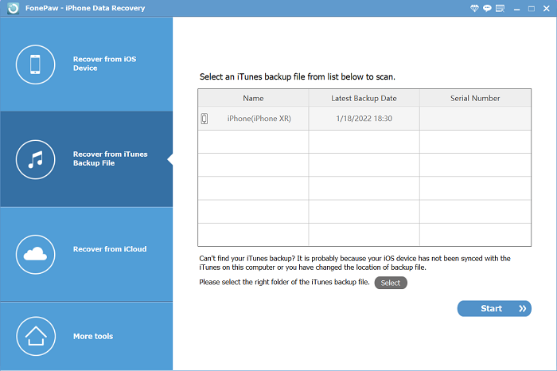Click the phone icon for iOS Device recovery
The height and width of the screenshot is (371, 557).
point(35,64)
